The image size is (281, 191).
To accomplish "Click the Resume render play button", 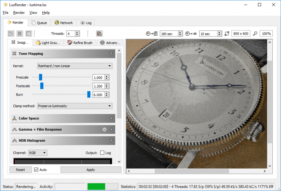I will tap(11, 34).
